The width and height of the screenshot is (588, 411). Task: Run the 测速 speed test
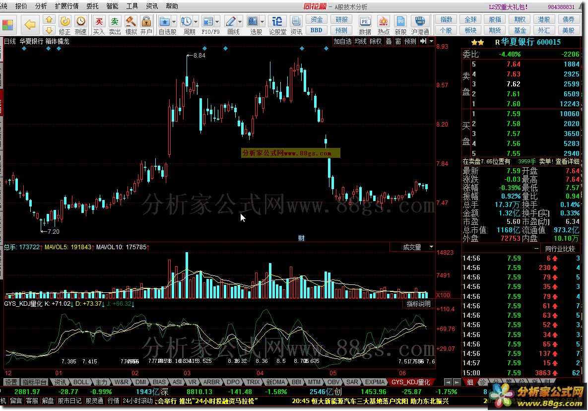click(x=80, y=25)
